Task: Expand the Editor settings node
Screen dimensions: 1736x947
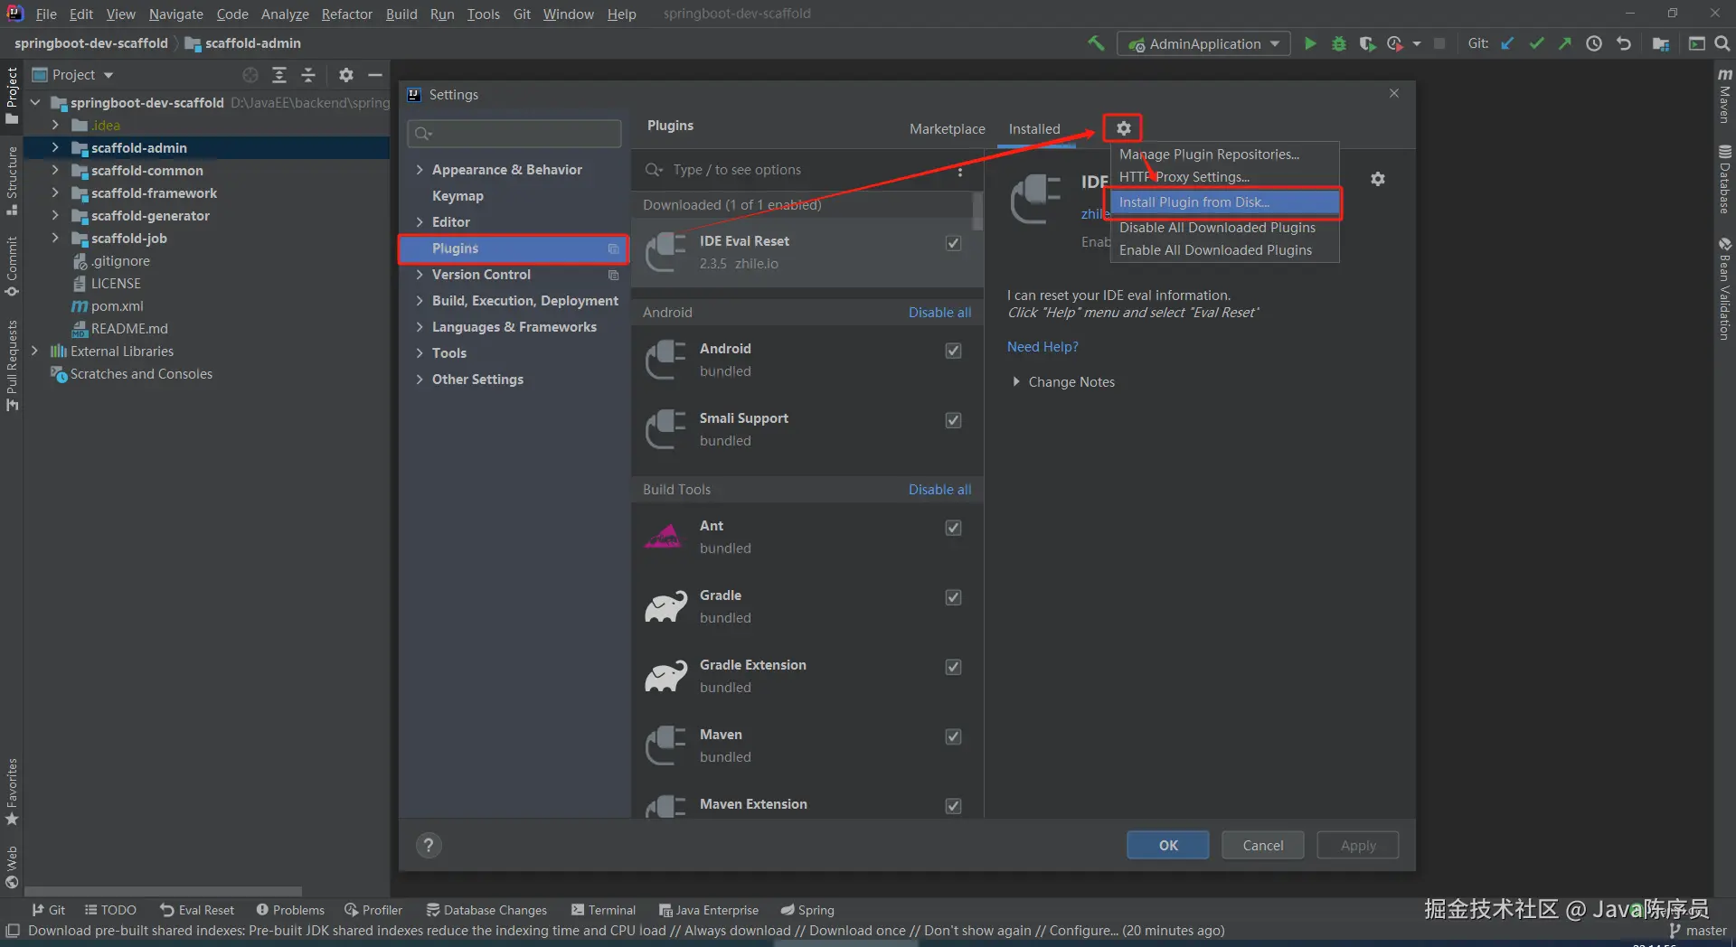Action: 420,222
